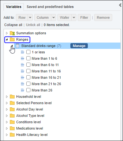The height and width of the screenshot is (141, 123).
Task: Select the Medications level label
Action: pyautogui.click(x=29, y=128)
